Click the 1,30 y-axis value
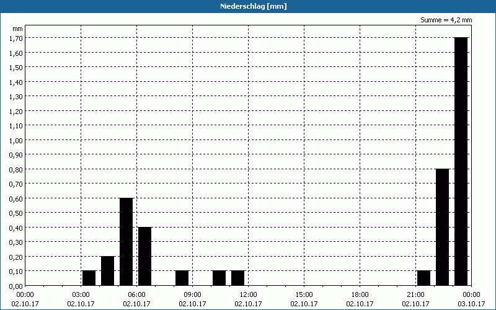 coord(16,97)
